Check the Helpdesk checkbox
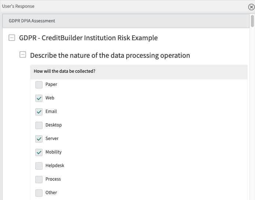 pyautogui.click(x=39, y=166)
